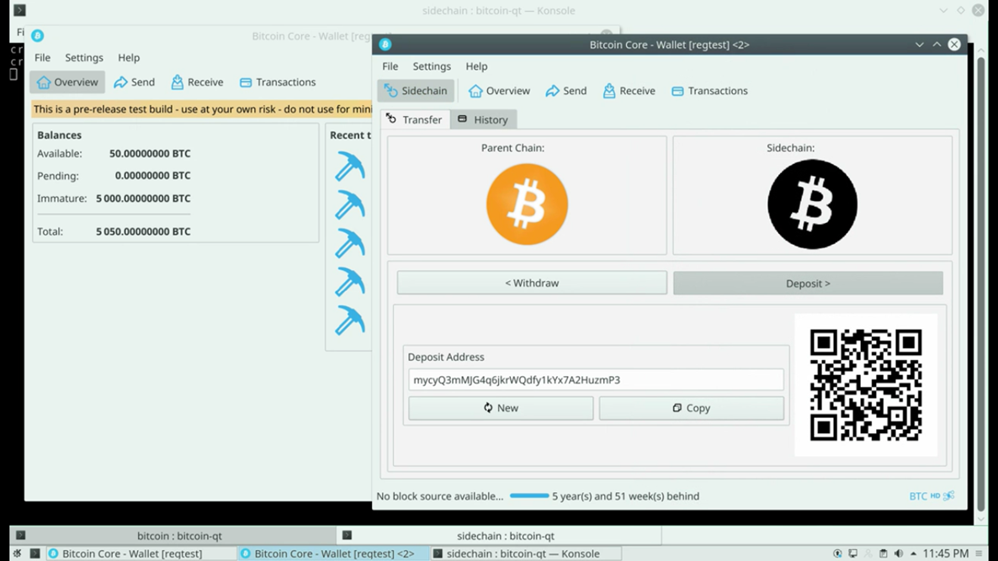Click the 11:45 PM clock
This screenshot has width=998, height=561.
[x=946, y=553]
